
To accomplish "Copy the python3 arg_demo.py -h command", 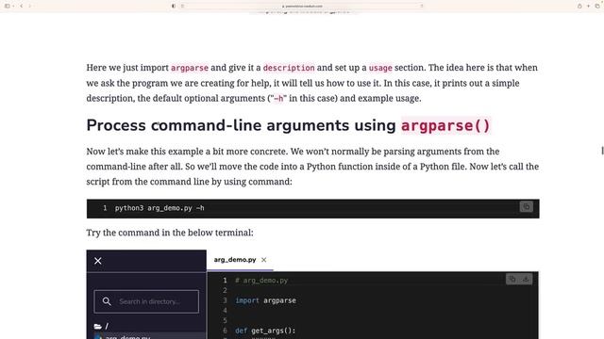I will 527,207.
